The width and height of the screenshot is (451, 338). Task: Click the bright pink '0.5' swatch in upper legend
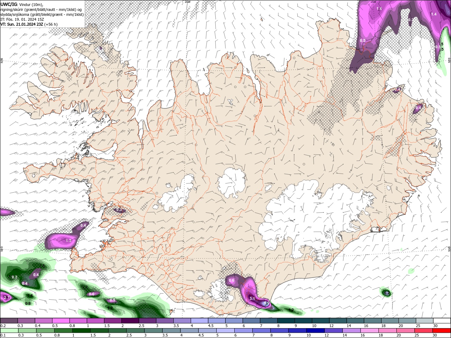(x=61, y=321)
